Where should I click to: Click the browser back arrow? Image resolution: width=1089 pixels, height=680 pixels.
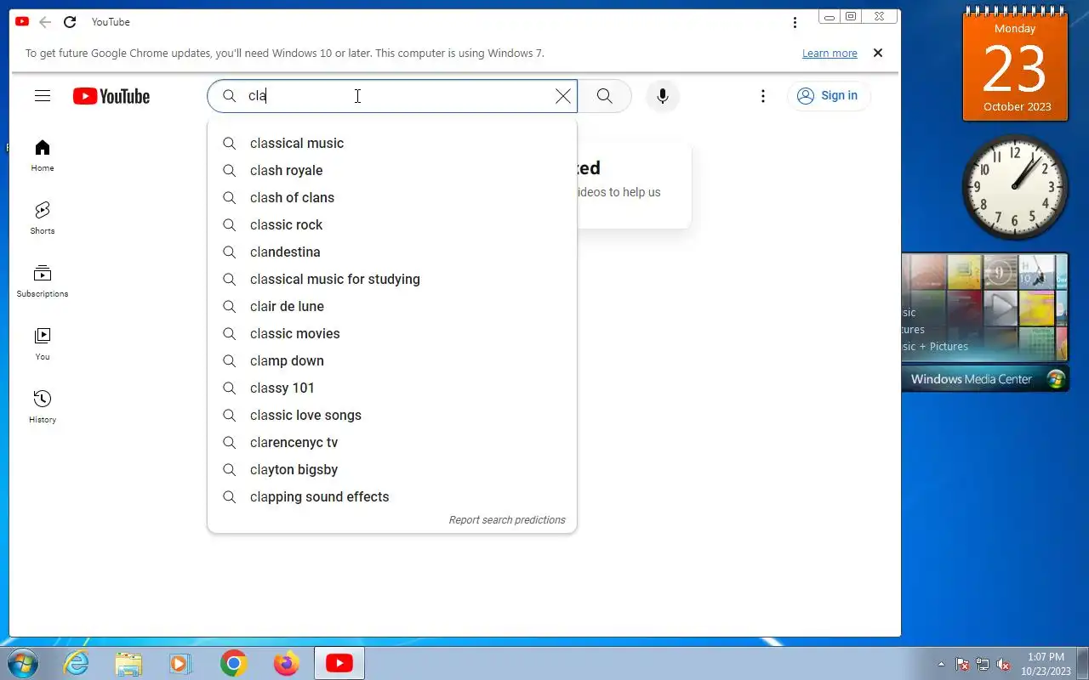[x=45, y=22]
